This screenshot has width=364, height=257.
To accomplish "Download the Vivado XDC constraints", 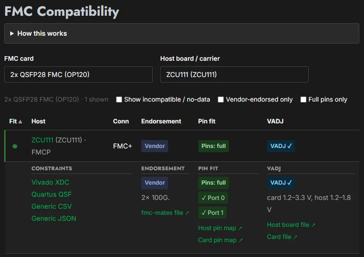I will [50, 182].
